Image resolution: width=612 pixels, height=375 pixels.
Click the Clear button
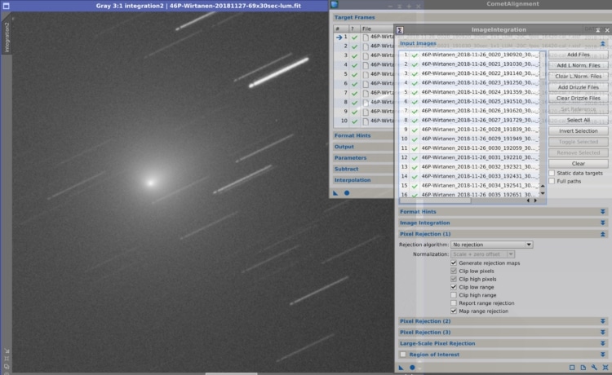coord(578,164)
